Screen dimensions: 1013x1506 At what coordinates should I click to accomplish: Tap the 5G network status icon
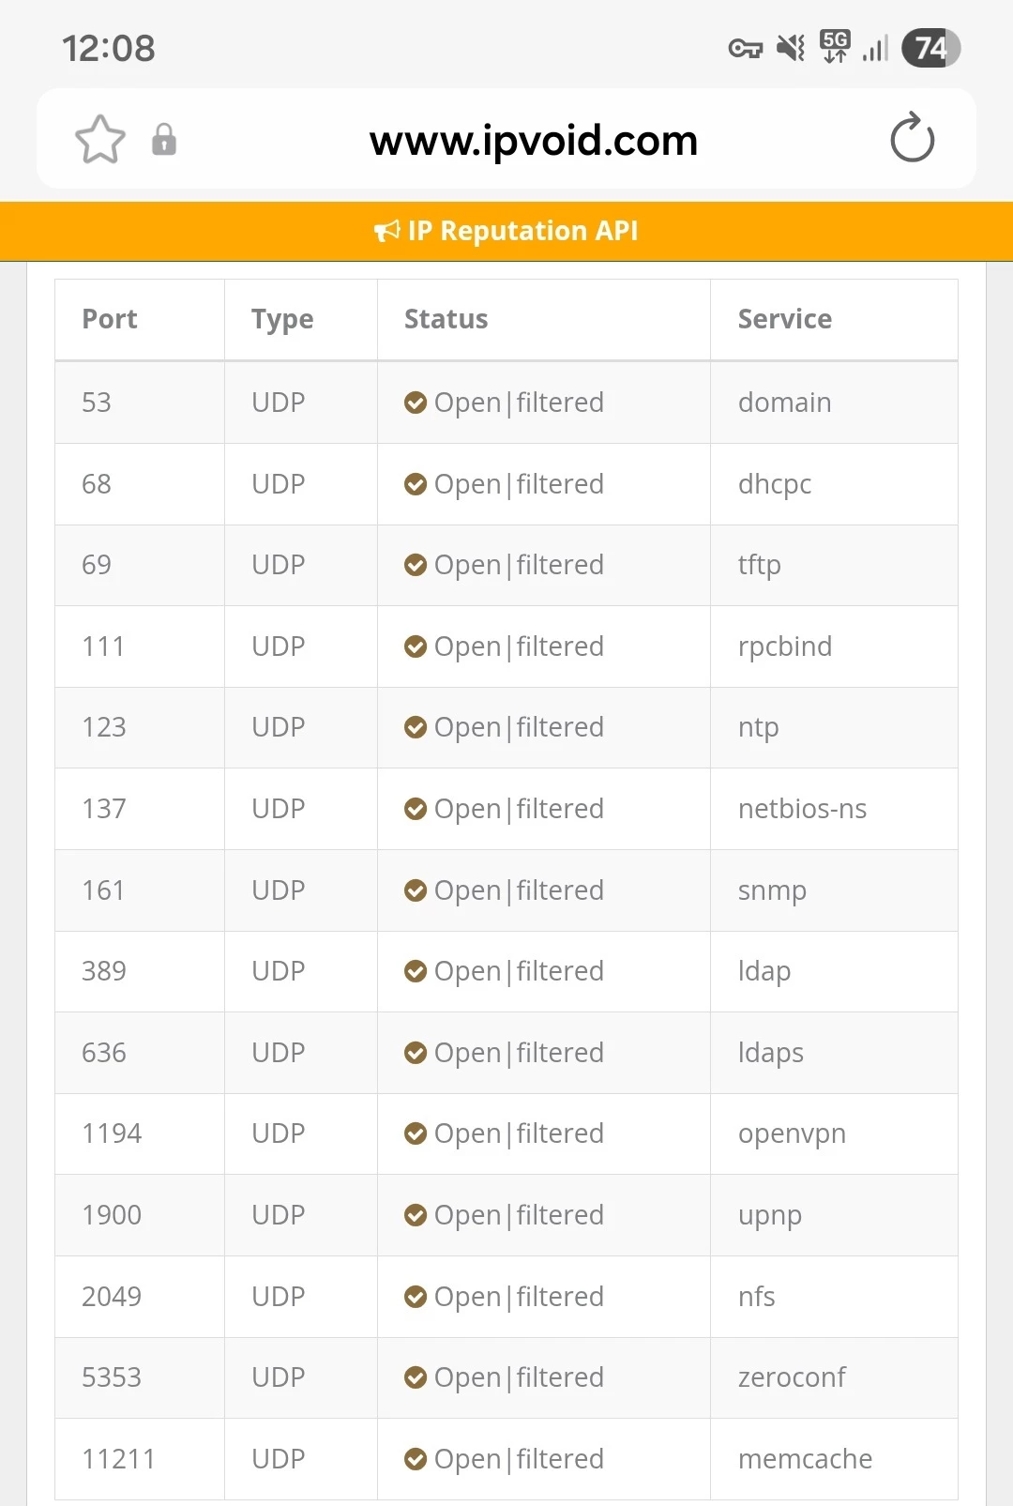coord(835,46)
